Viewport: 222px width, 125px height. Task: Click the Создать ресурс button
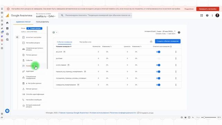[x=34, y=28]
